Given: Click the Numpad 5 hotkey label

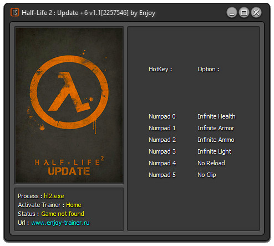Looking at the screenshot, I should tap(162, 175).
